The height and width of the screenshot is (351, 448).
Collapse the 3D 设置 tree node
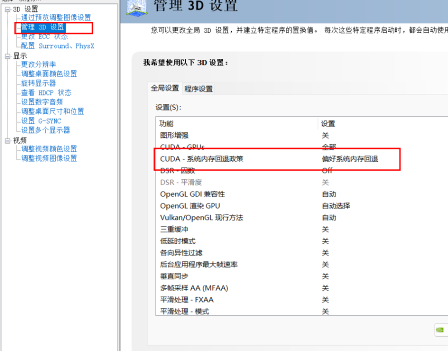(7, 9)
